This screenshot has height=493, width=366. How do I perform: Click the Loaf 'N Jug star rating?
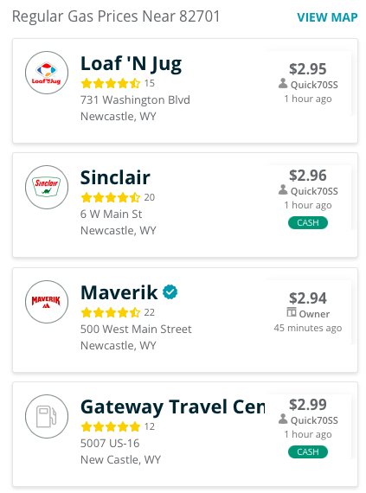pyautogui.click(x=111, y=84)
